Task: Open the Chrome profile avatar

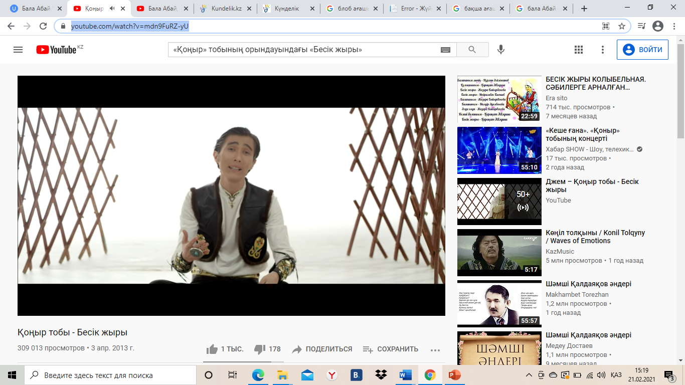Action: 658,26
